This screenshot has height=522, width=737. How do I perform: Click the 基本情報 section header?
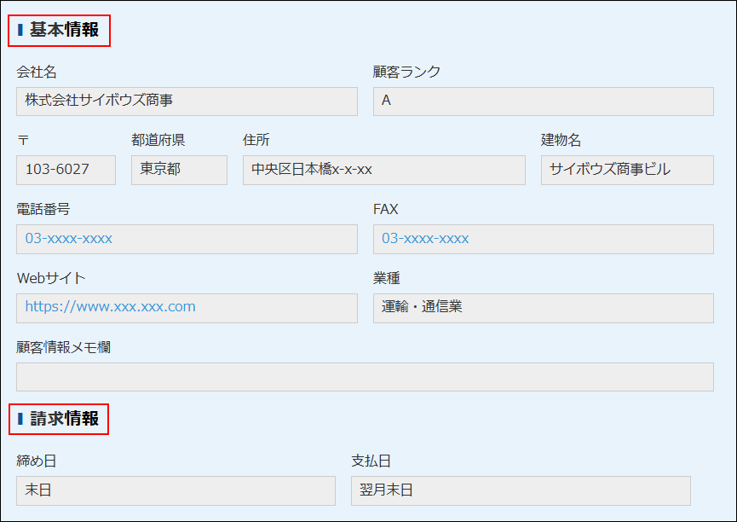tap(56, 27)
